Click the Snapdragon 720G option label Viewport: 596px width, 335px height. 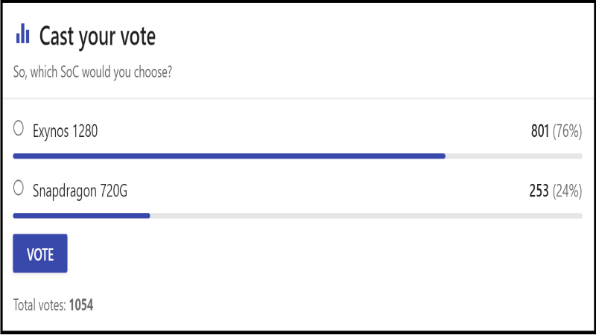click(x=80, y=191)
